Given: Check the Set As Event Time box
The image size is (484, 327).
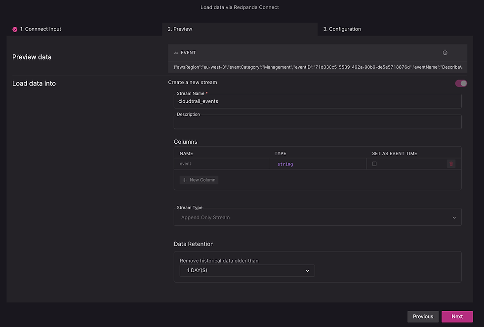Looking at the screenshot, I should click(x=374, y=164).
